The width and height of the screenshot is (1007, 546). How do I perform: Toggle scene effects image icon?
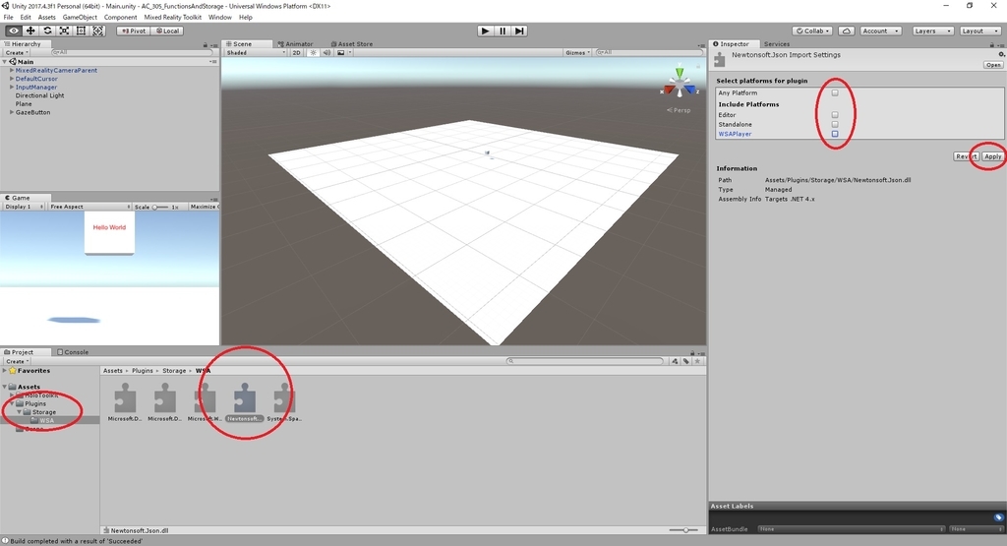(341, 53)
